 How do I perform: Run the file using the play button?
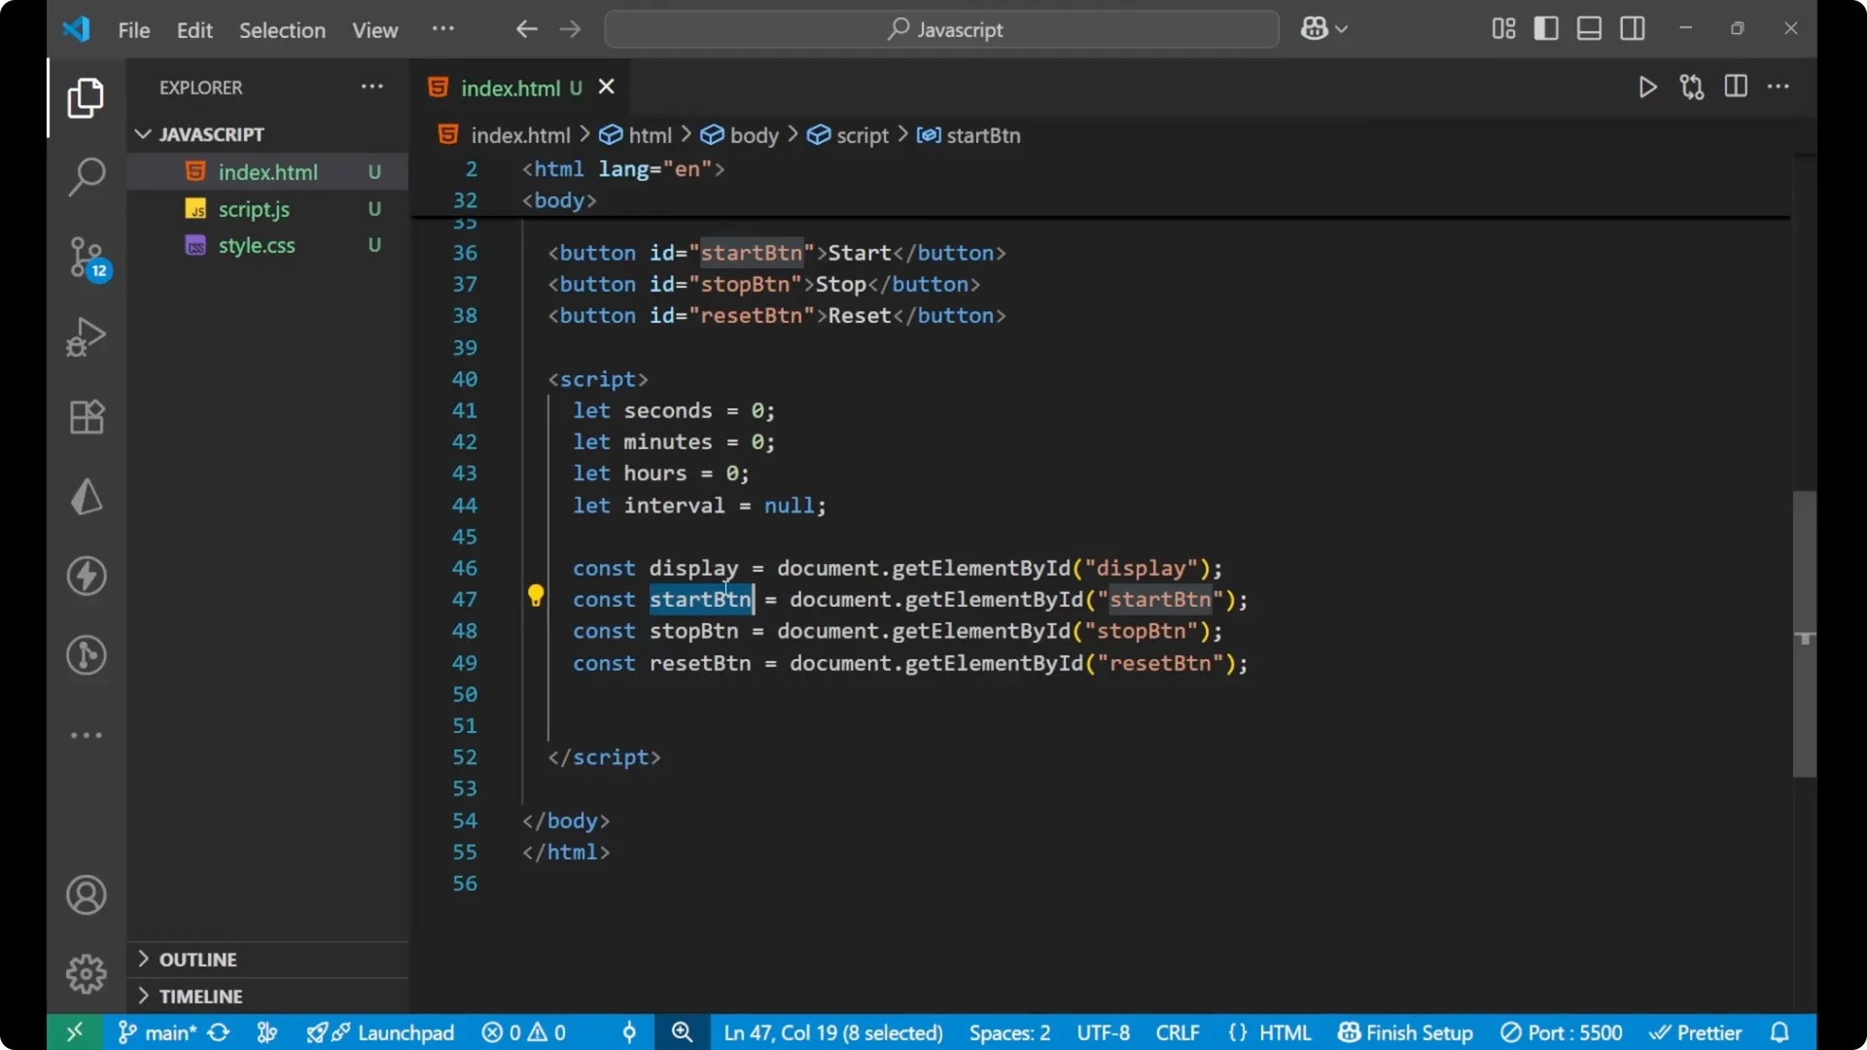pyautogui.click(x=1647, y=87)
